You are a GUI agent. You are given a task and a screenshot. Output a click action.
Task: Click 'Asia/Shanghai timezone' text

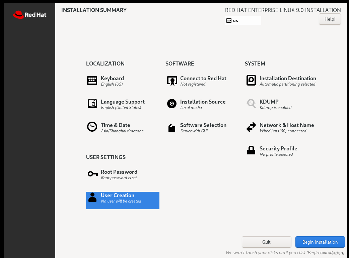coord(122,131)
